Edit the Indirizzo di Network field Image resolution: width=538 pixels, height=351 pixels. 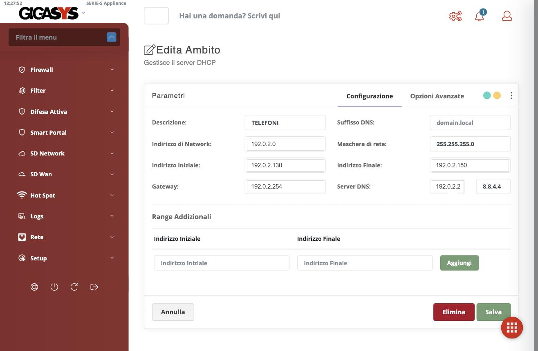point(285,144)
